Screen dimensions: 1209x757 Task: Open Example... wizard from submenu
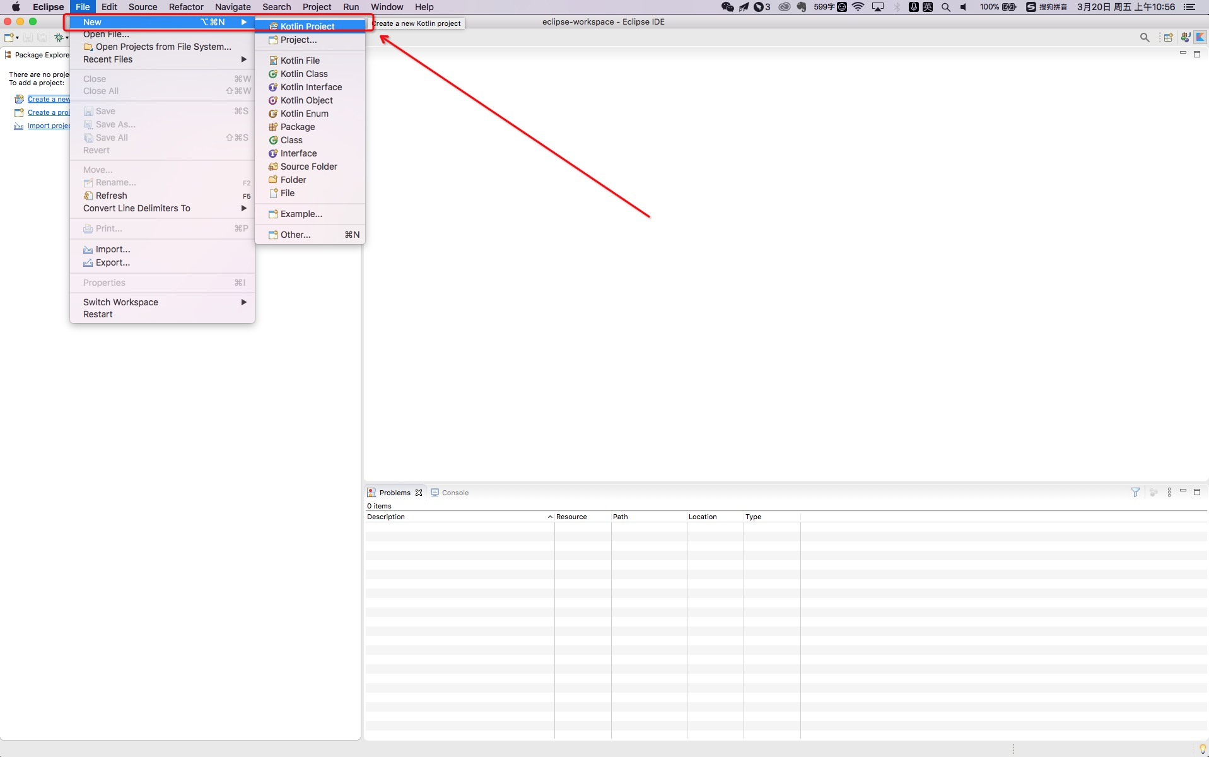pos(310,214)
